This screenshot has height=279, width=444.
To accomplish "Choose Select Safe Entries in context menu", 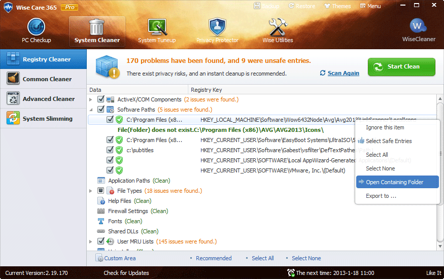I will [397, 141].
